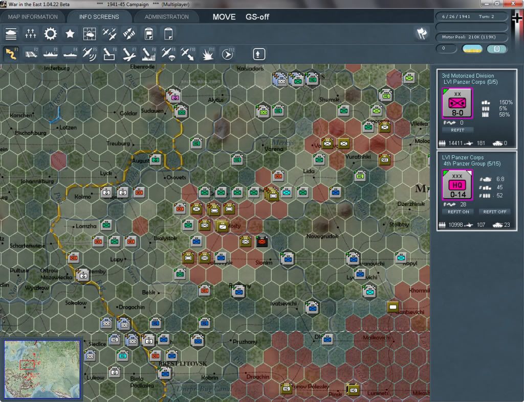Toggle REFIT for 3rd Motorized Division
The width and height of the screenshot is (524, 402).
[457, 130]
